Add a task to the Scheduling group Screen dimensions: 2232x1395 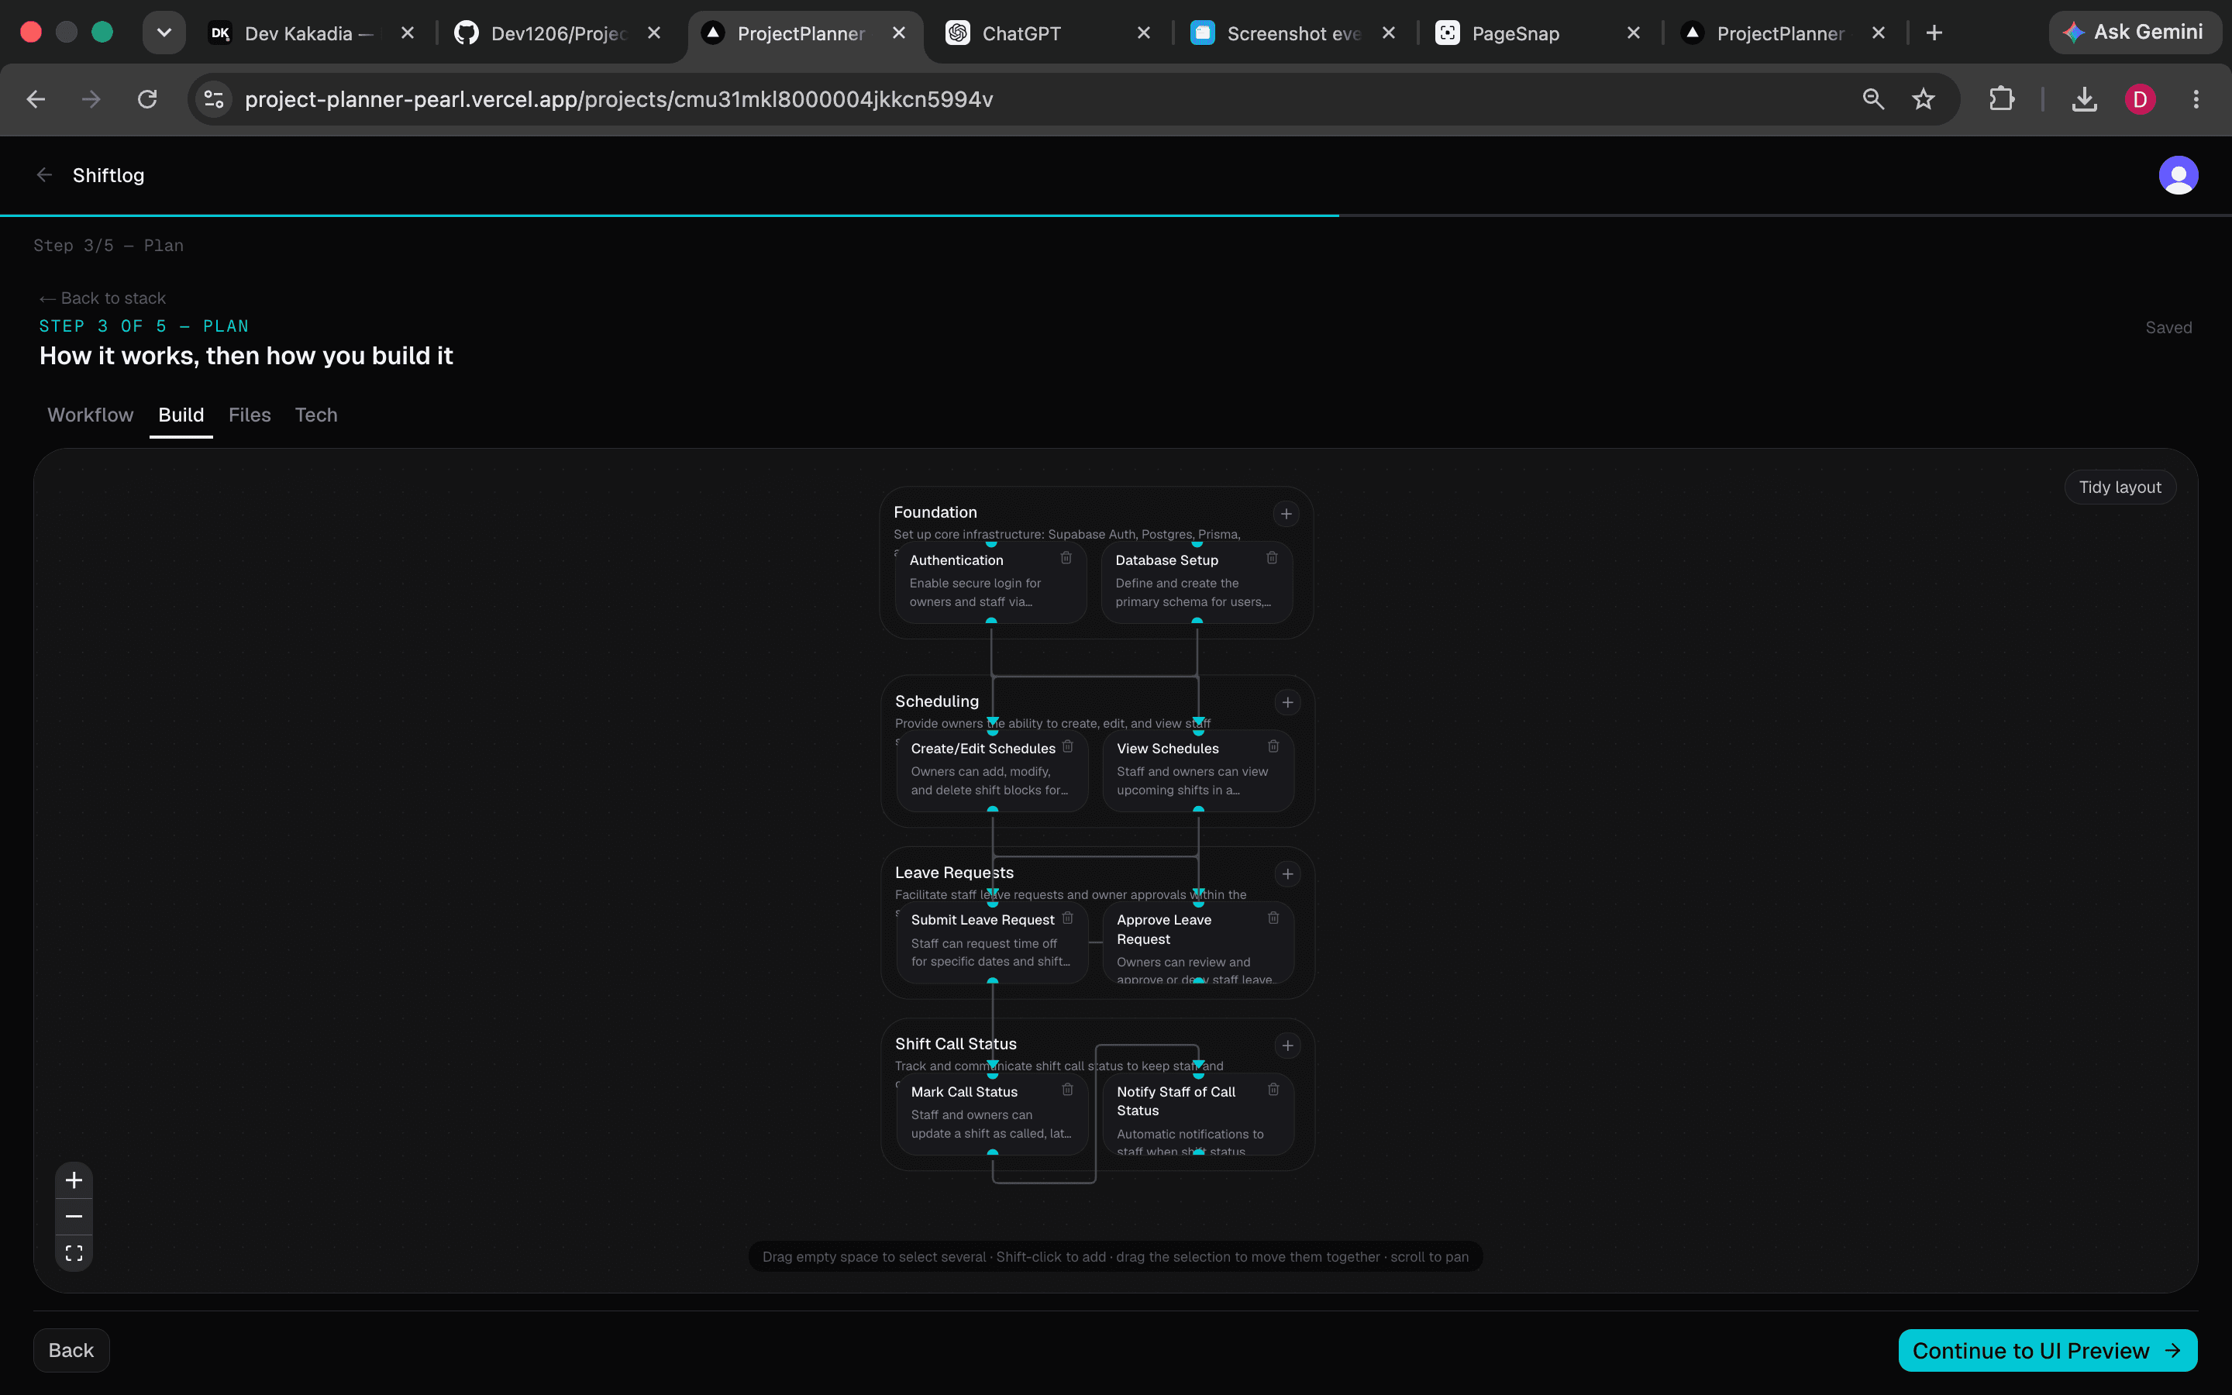(x=1287, y=703)
